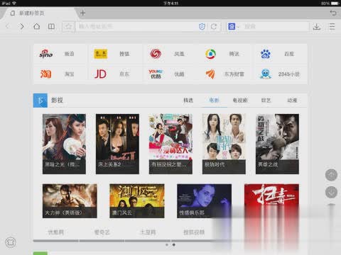Select the 电视剧 tab

(x=240, y=101)
